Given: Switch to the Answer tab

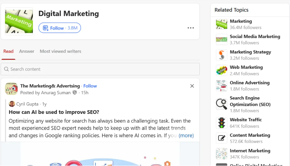Looking at the screenshot, I should (x=26, y=51).
